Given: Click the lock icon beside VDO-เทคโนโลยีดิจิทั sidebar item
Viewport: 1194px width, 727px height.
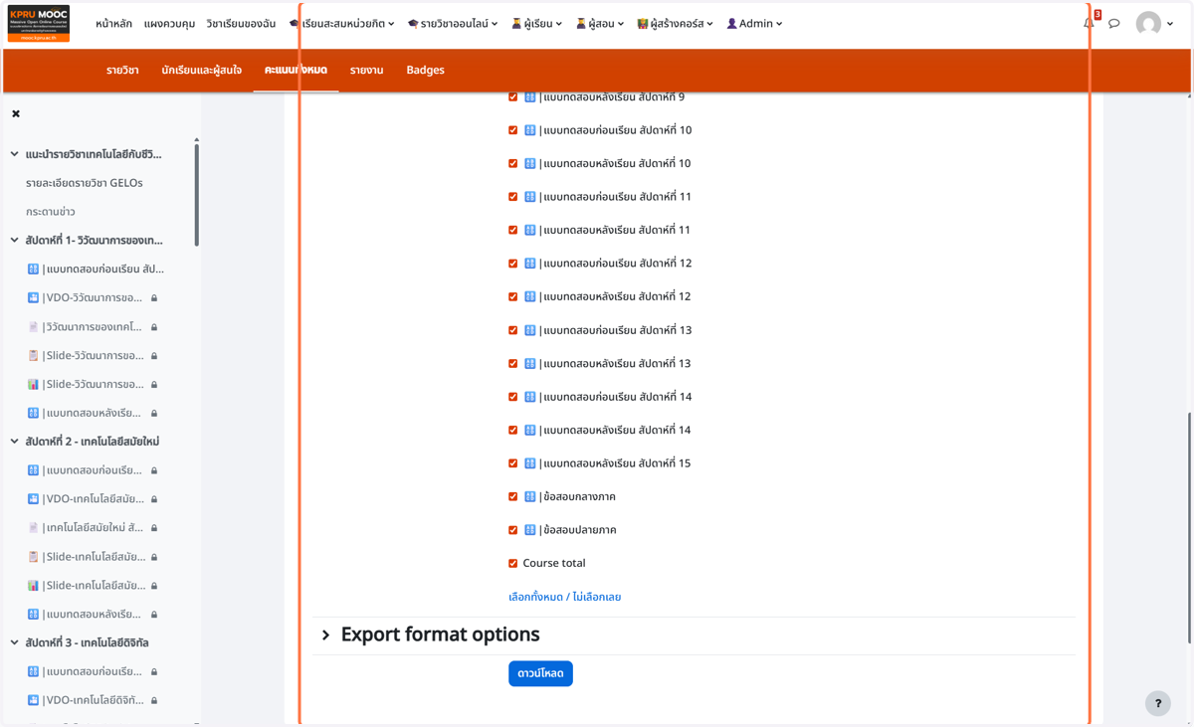Looking at the screenshot, I should pyautogui.click(x=154, y=700).
